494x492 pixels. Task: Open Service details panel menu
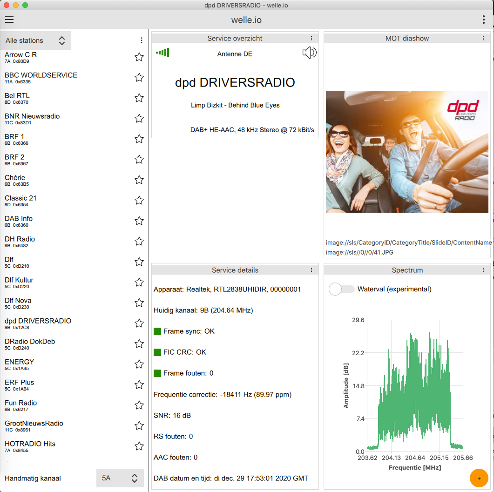pos(311,270)
